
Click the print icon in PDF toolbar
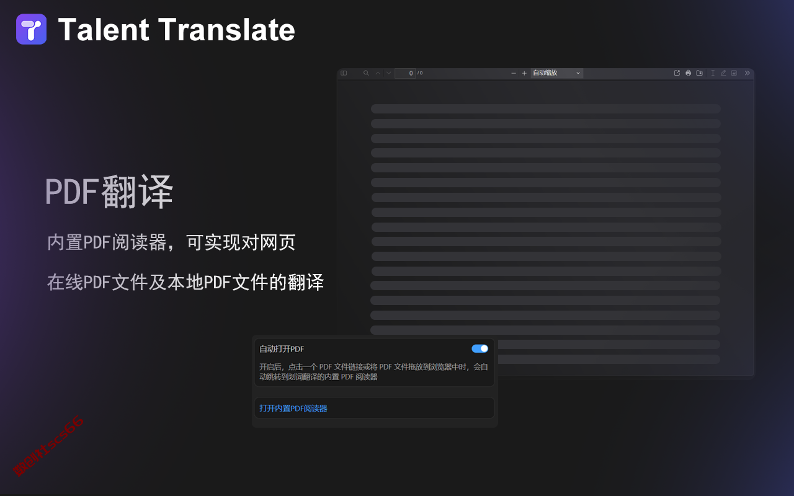pos(688,73)
